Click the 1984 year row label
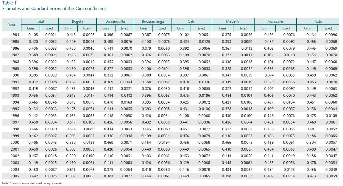 [15, 35]
